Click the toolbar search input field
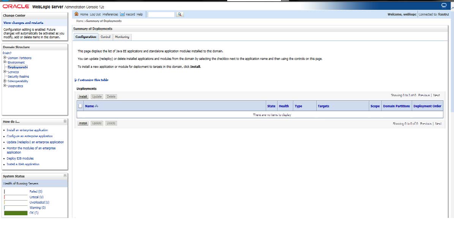The image size is (454, 235). pos(161,14)
